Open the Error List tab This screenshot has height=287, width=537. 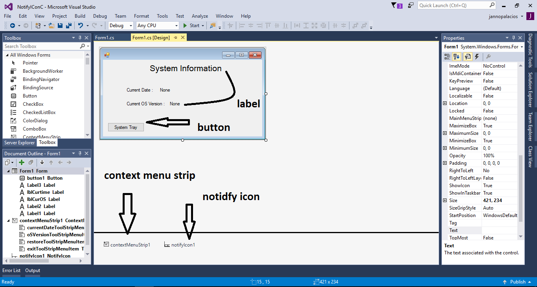click(11, 270)
